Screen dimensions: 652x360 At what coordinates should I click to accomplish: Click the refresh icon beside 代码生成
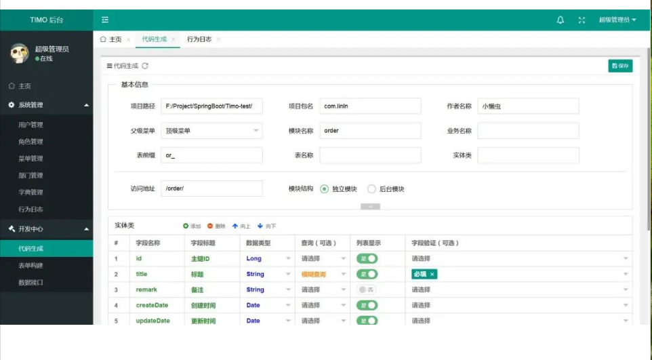tap(145, 66)
